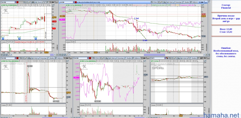The width and height of the screenshot is (241, 118).
Task: Click the zoom-in icon at the weekly chart's bottom-right corner
Action: pyautogui.click(x=57, y=55)
